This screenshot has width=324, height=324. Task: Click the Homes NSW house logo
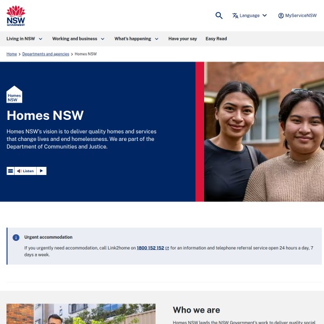pos(14,94)
